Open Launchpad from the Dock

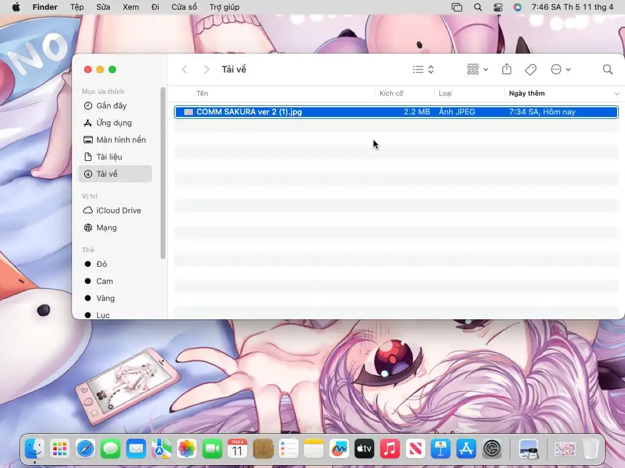tap(60, 449)
